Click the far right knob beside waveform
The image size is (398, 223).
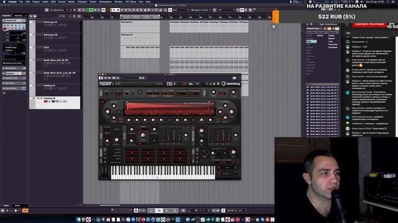point(231,111)
